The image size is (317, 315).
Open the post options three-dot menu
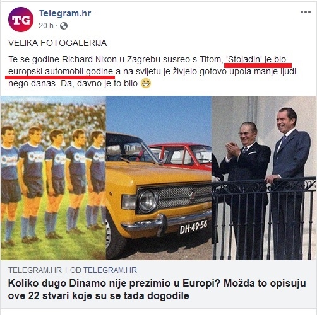pyautogui.click(x=306, y=12)
